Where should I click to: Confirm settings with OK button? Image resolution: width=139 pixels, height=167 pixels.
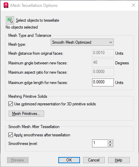tap(69, 160)
